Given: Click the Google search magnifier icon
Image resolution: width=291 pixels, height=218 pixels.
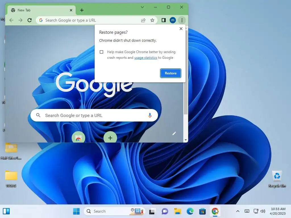Looking at the screenshot, I should 38,115.
